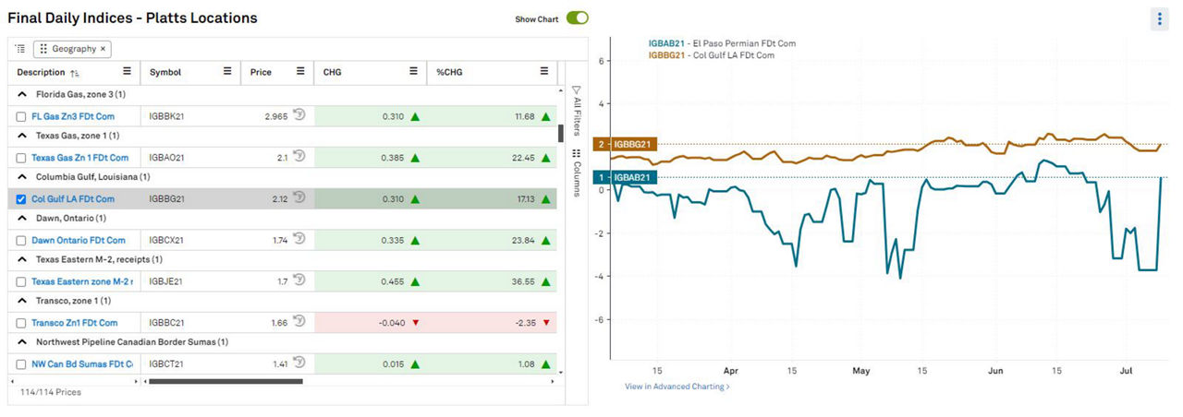This screenshot has width=1183, height=417.
Task: Open the three-dot options menu
Action: point(1160,18)
